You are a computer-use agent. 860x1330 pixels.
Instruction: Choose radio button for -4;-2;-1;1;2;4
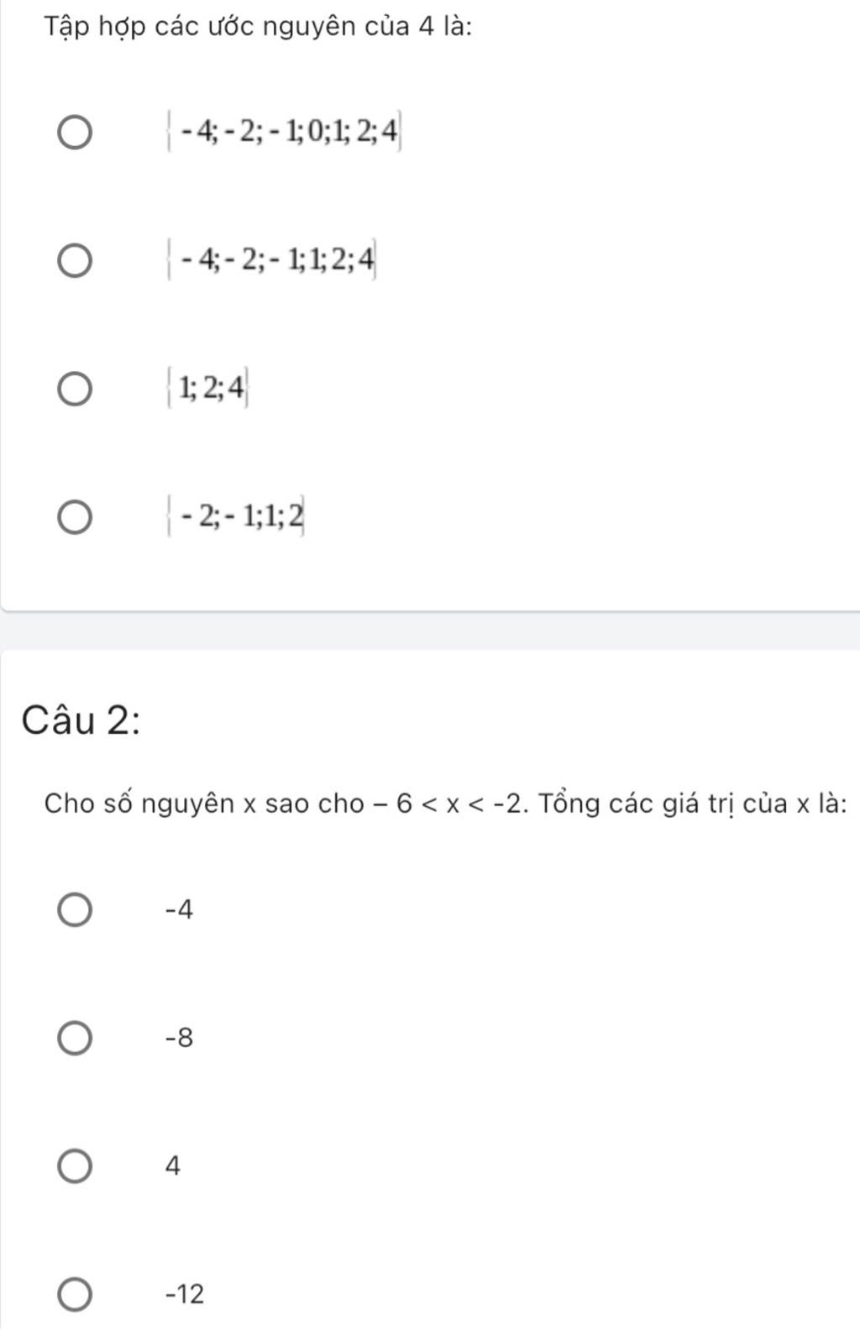pos(75,261)
